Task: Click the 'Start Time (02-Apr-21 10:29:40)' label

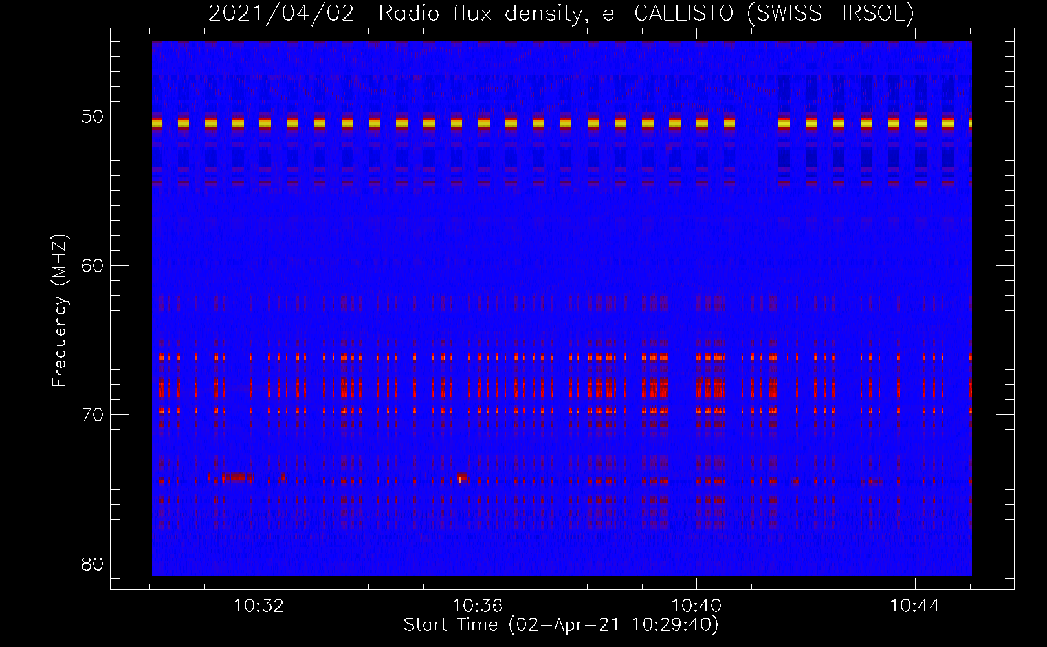Action: pyautogui.click(x=561, y=625)
